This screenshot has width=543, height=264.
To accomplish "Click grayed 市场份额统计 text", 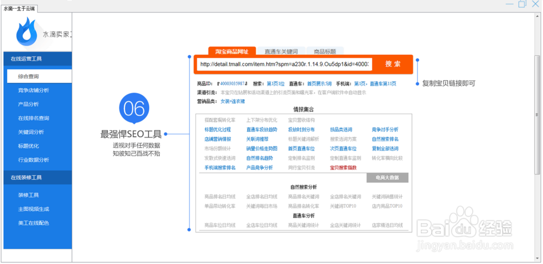I will 218,149.
